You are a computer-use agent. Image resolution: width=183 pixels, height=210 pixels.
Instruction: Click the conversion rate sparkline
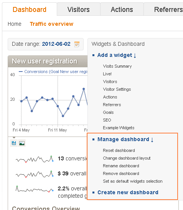coord(35,189)
